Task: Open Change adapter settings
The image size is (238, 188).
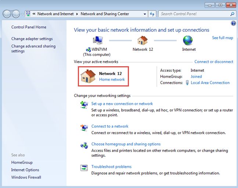Action: (32, 39)
